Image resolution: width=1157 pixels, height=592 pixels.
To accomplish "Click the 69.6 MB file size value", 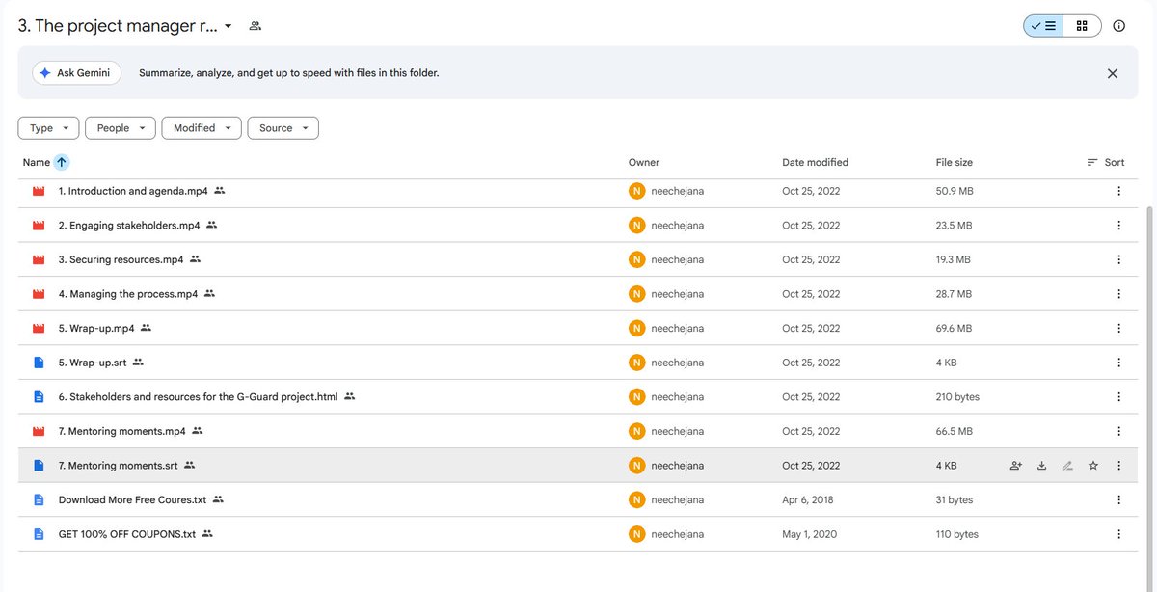I will coord(955,329).
